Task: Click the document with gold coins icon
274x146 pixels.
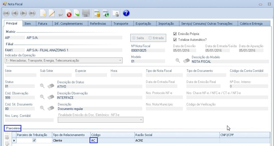Action: (97, 13)
